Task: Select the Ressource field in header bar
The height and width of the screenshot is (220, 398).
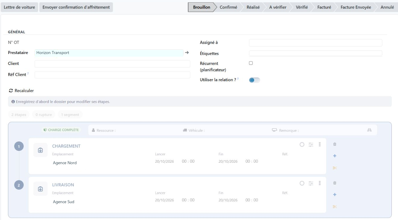Action: click(x=104, y=130)
